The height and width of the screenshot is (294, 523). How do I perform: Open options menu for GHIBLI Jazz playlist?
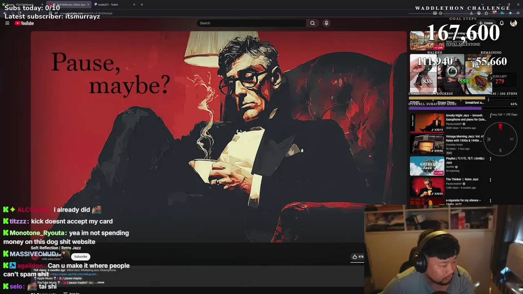point(490,159)
